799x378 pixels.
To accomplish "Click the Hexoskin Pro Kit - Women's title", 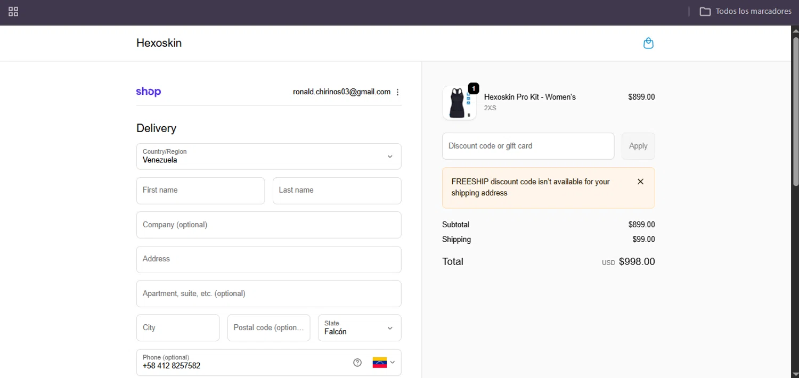I will tap(529, 97).
